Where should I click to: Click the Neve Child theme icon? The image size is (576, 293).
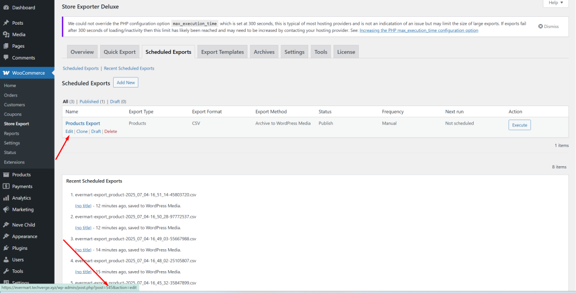pyautogui.click(x=6, y=225)
